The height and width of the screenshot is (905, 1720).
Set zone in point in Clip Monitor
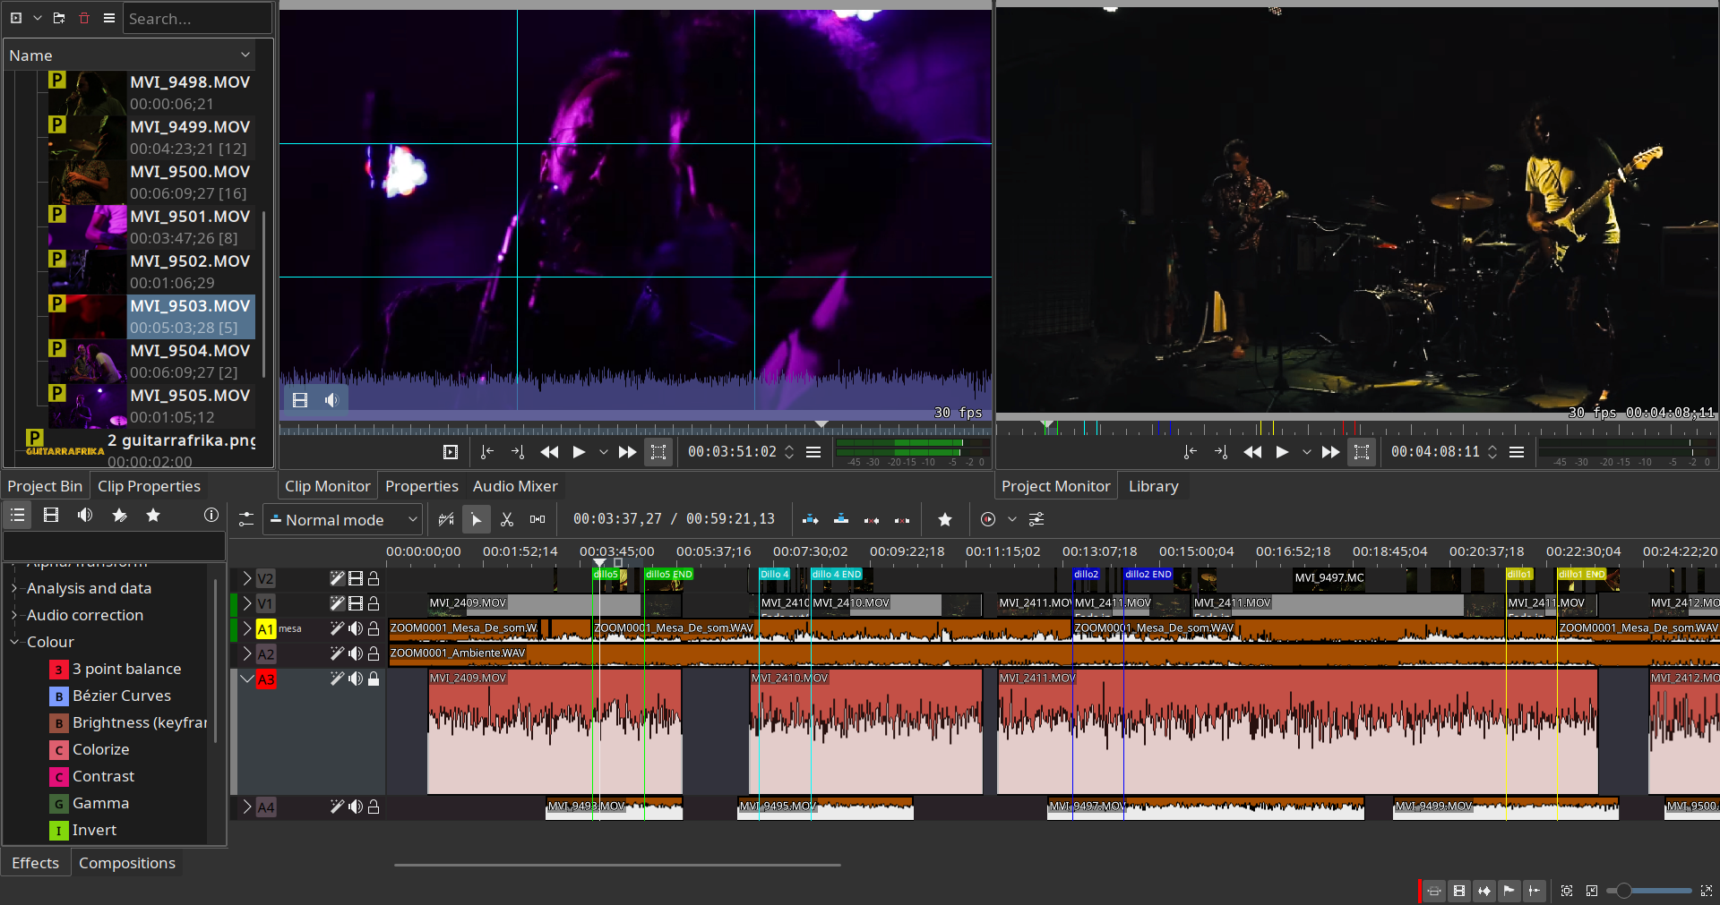pyautogui.click(x=486, y=452)
